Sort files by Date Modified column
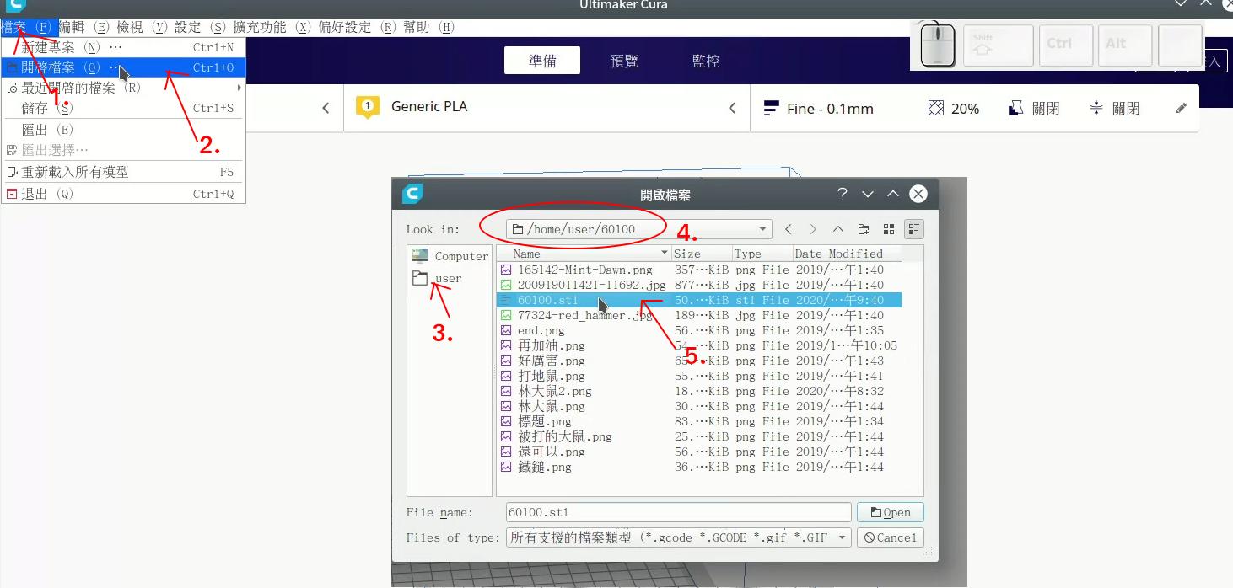 pos(847,254)
